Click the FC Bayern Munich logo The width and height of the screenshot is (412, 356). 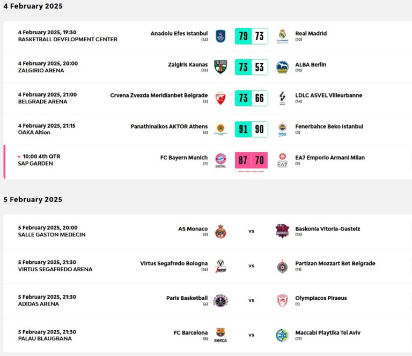click(220, 160)
